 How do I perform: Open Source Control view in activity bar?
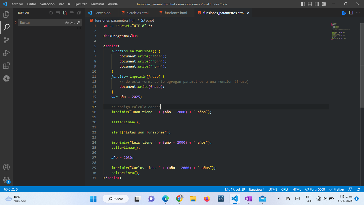click(6, 40)
